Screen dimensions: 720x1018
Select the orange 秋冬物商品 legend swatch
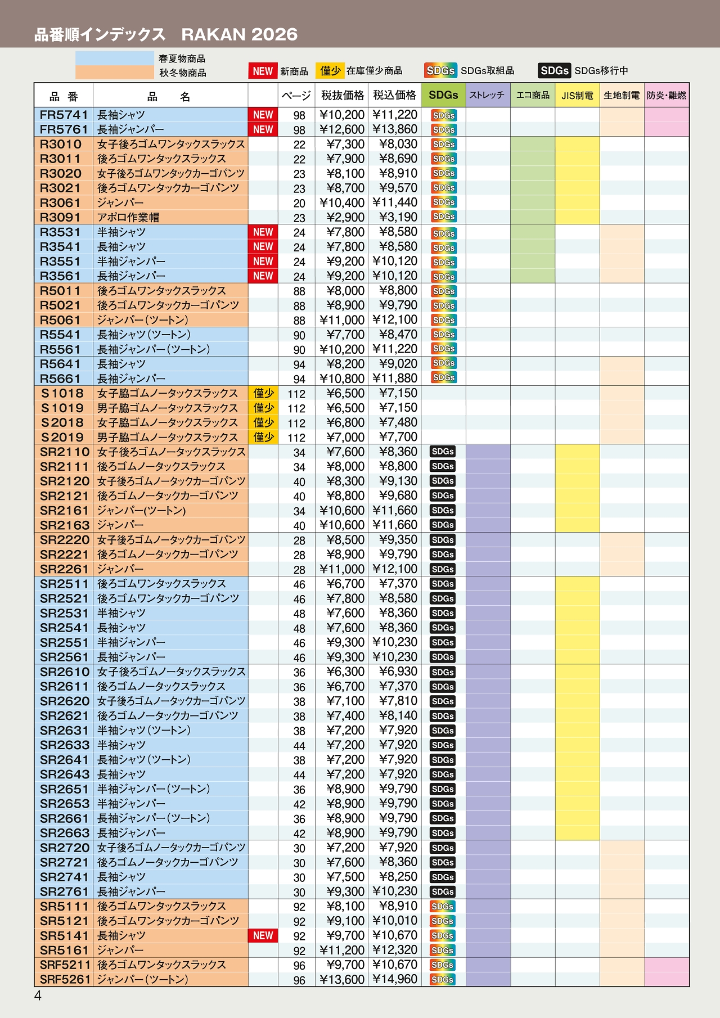tap(114, 73)
